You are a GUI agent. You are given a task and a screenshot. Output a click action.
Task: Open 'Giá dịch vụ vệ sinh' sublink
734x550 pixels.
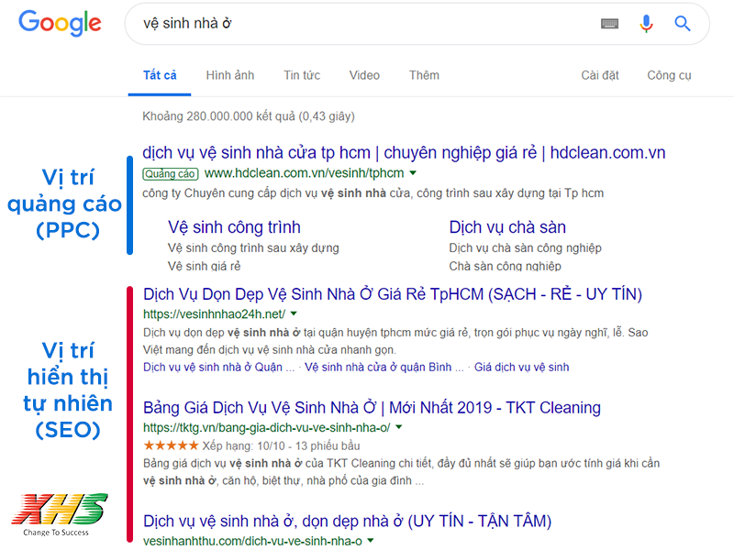click(521, 368)
